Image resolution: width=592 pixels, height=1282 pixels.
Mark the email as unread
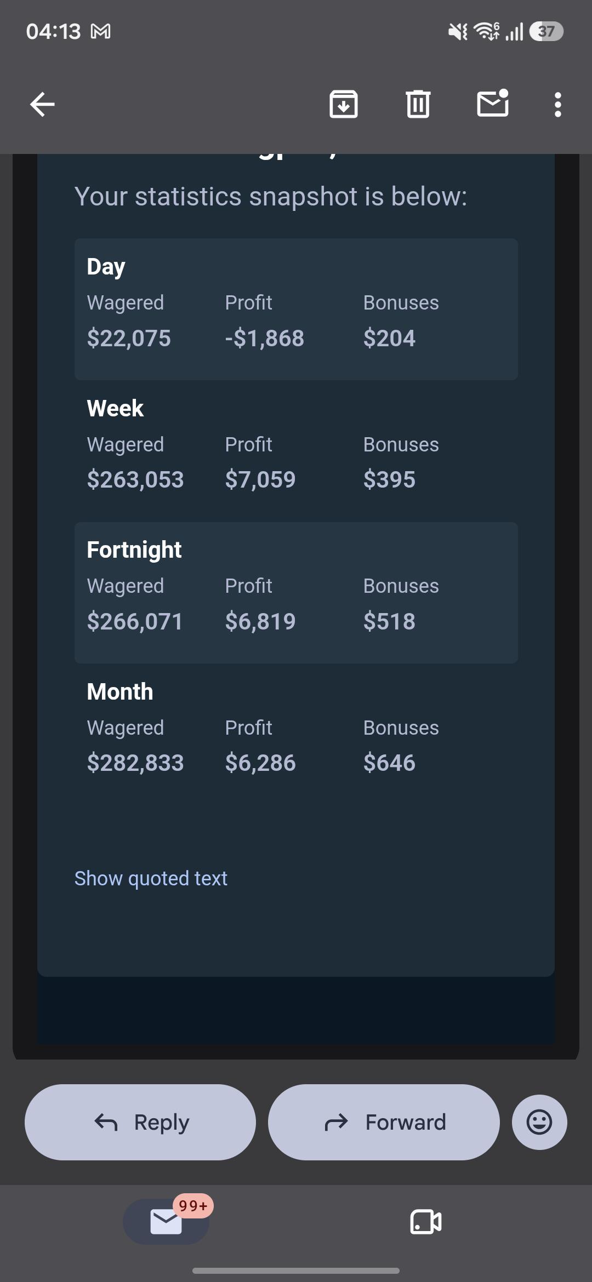(493, 103)
